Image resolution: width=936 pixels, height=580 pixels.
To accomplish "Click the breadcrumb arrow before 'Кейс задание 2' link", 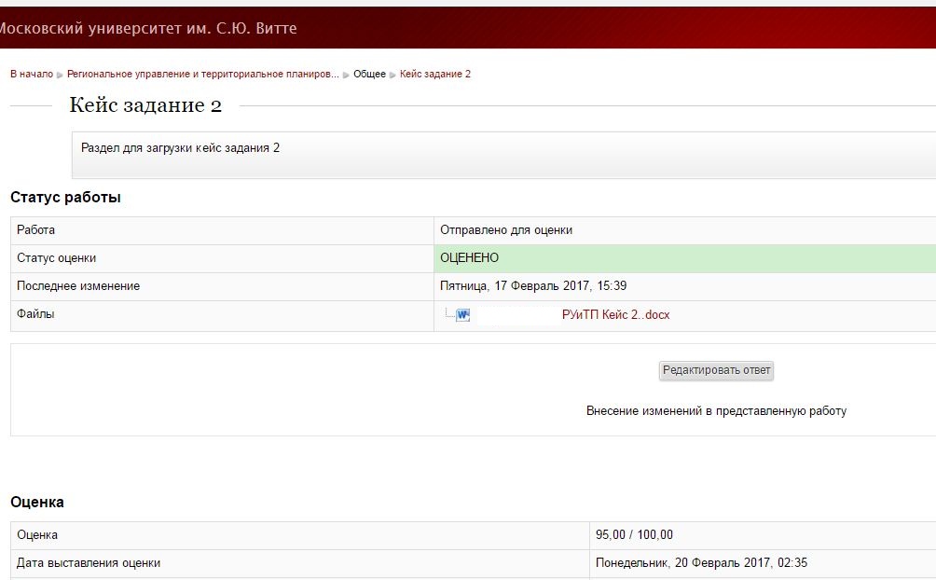I will (x=392, y=75).
